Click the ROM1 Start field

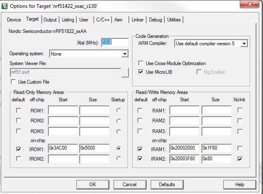[x=63, y=110]
